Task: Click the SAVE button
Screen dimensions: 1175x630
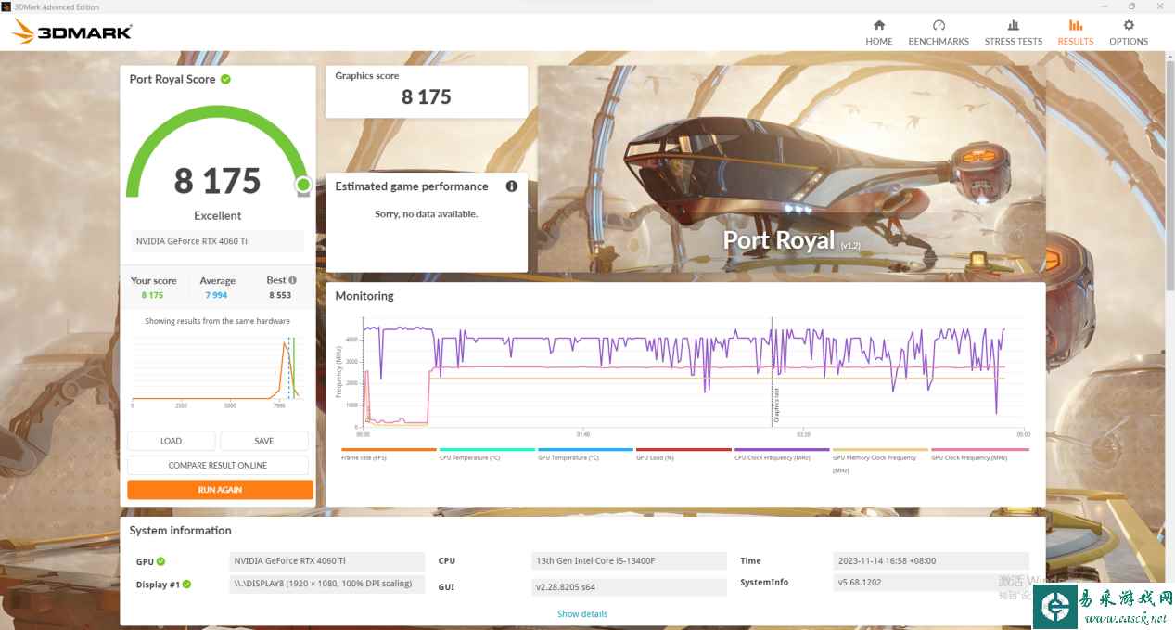Action: [263, 441]
